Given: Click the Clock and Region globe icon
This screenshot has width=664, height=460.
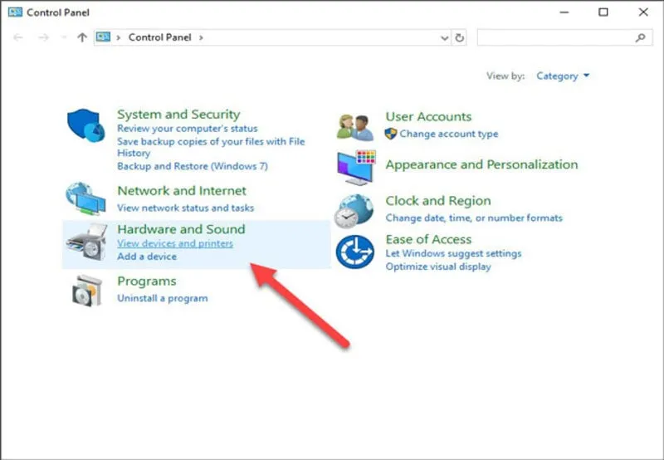Looking at the screenshot, I should (354, 211).
